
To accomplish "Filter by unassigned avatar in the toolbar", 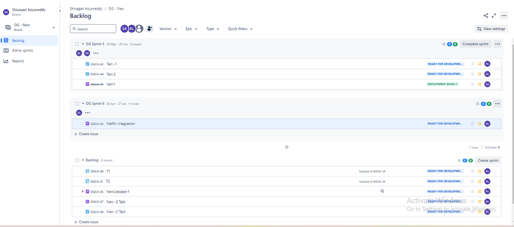I will click(139, 29).
